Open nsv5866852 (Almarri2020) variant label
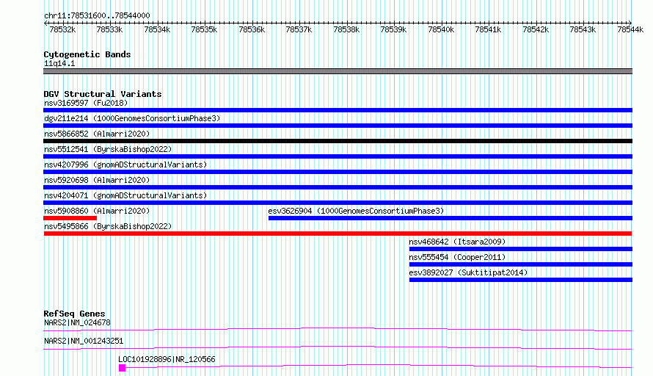653x376 pixels. [x=97, y=134]
